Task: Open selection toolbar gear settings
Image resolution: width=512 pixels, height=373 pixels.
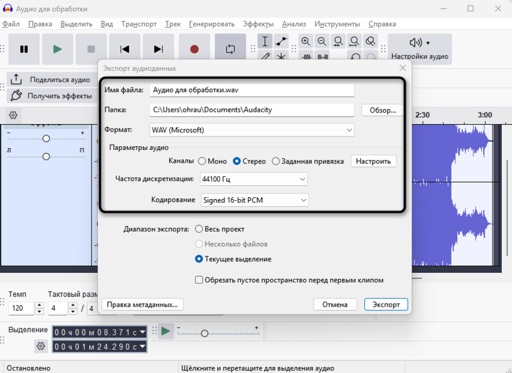Action: (x=41, y=346)
